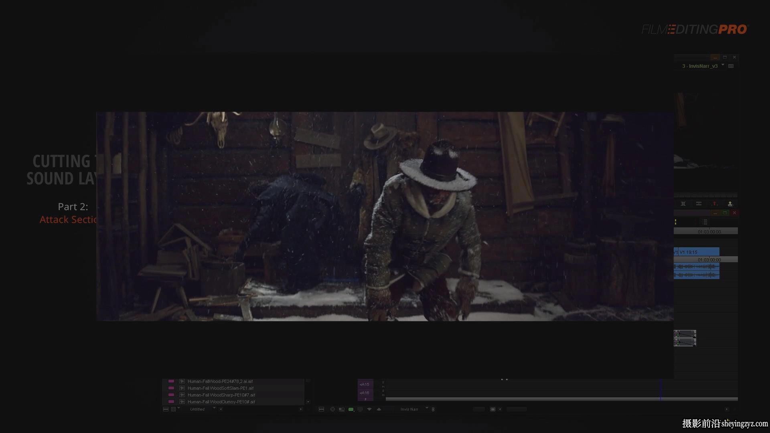Click timecode track under the V1 clip
The image size is (770, 433).
pyautogui.click(x=706, y=260)
